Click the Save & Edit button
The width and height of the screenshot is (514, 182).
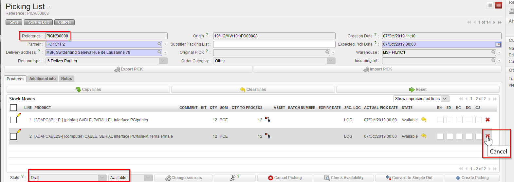(38, 22)
